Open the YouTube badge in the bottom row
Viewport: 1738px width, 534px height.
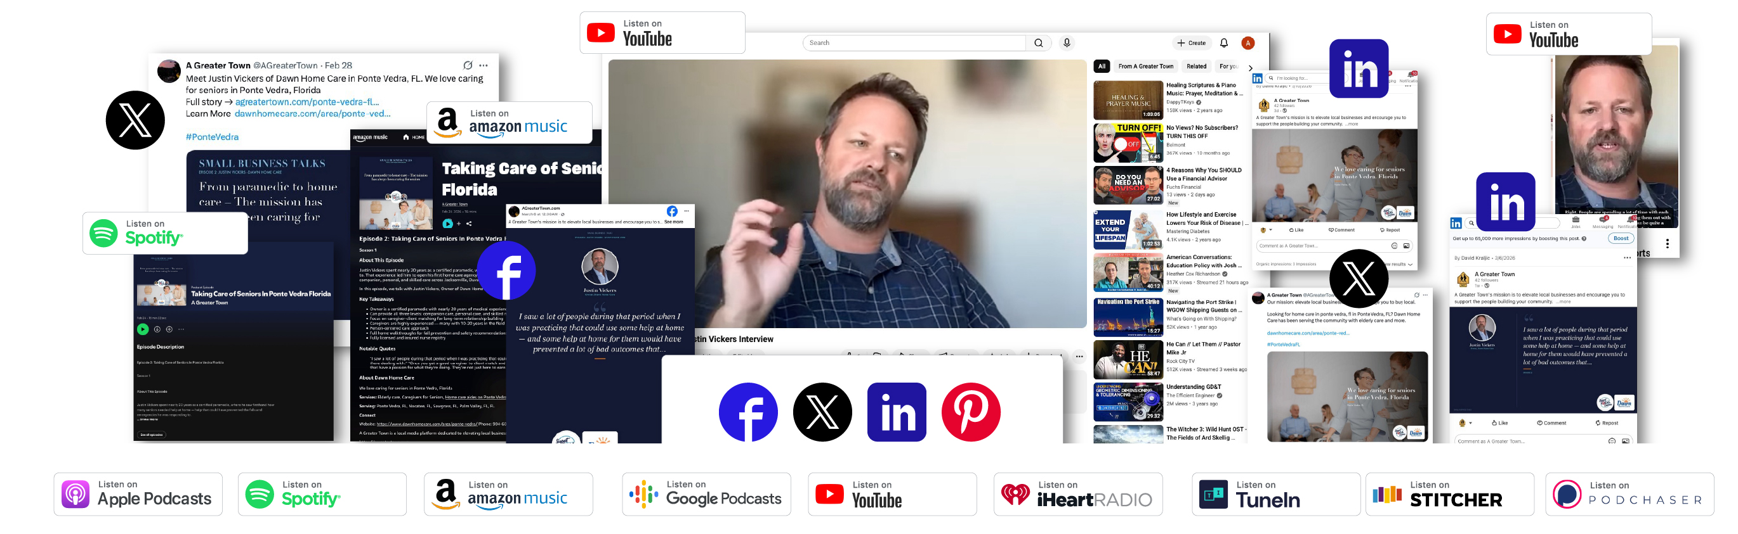pos(892,493)
